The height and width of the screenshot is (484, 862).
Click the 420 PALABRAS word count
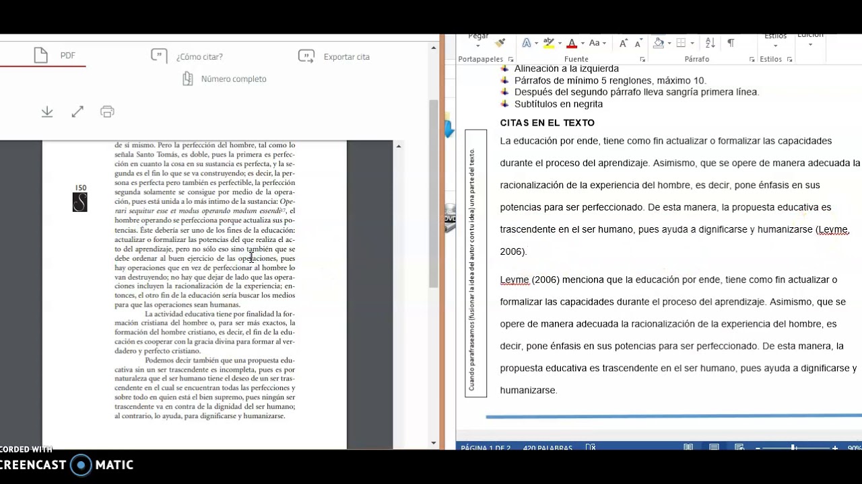click(548, 448)
